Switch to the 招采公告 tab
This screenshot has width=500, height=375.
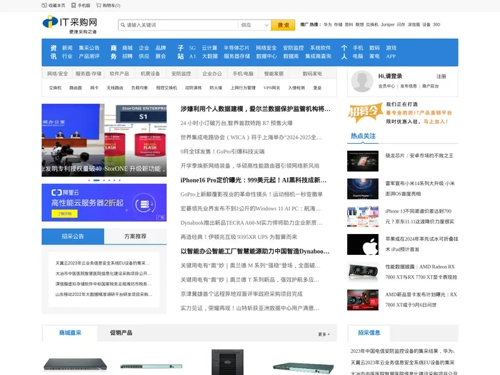point(73,236)
